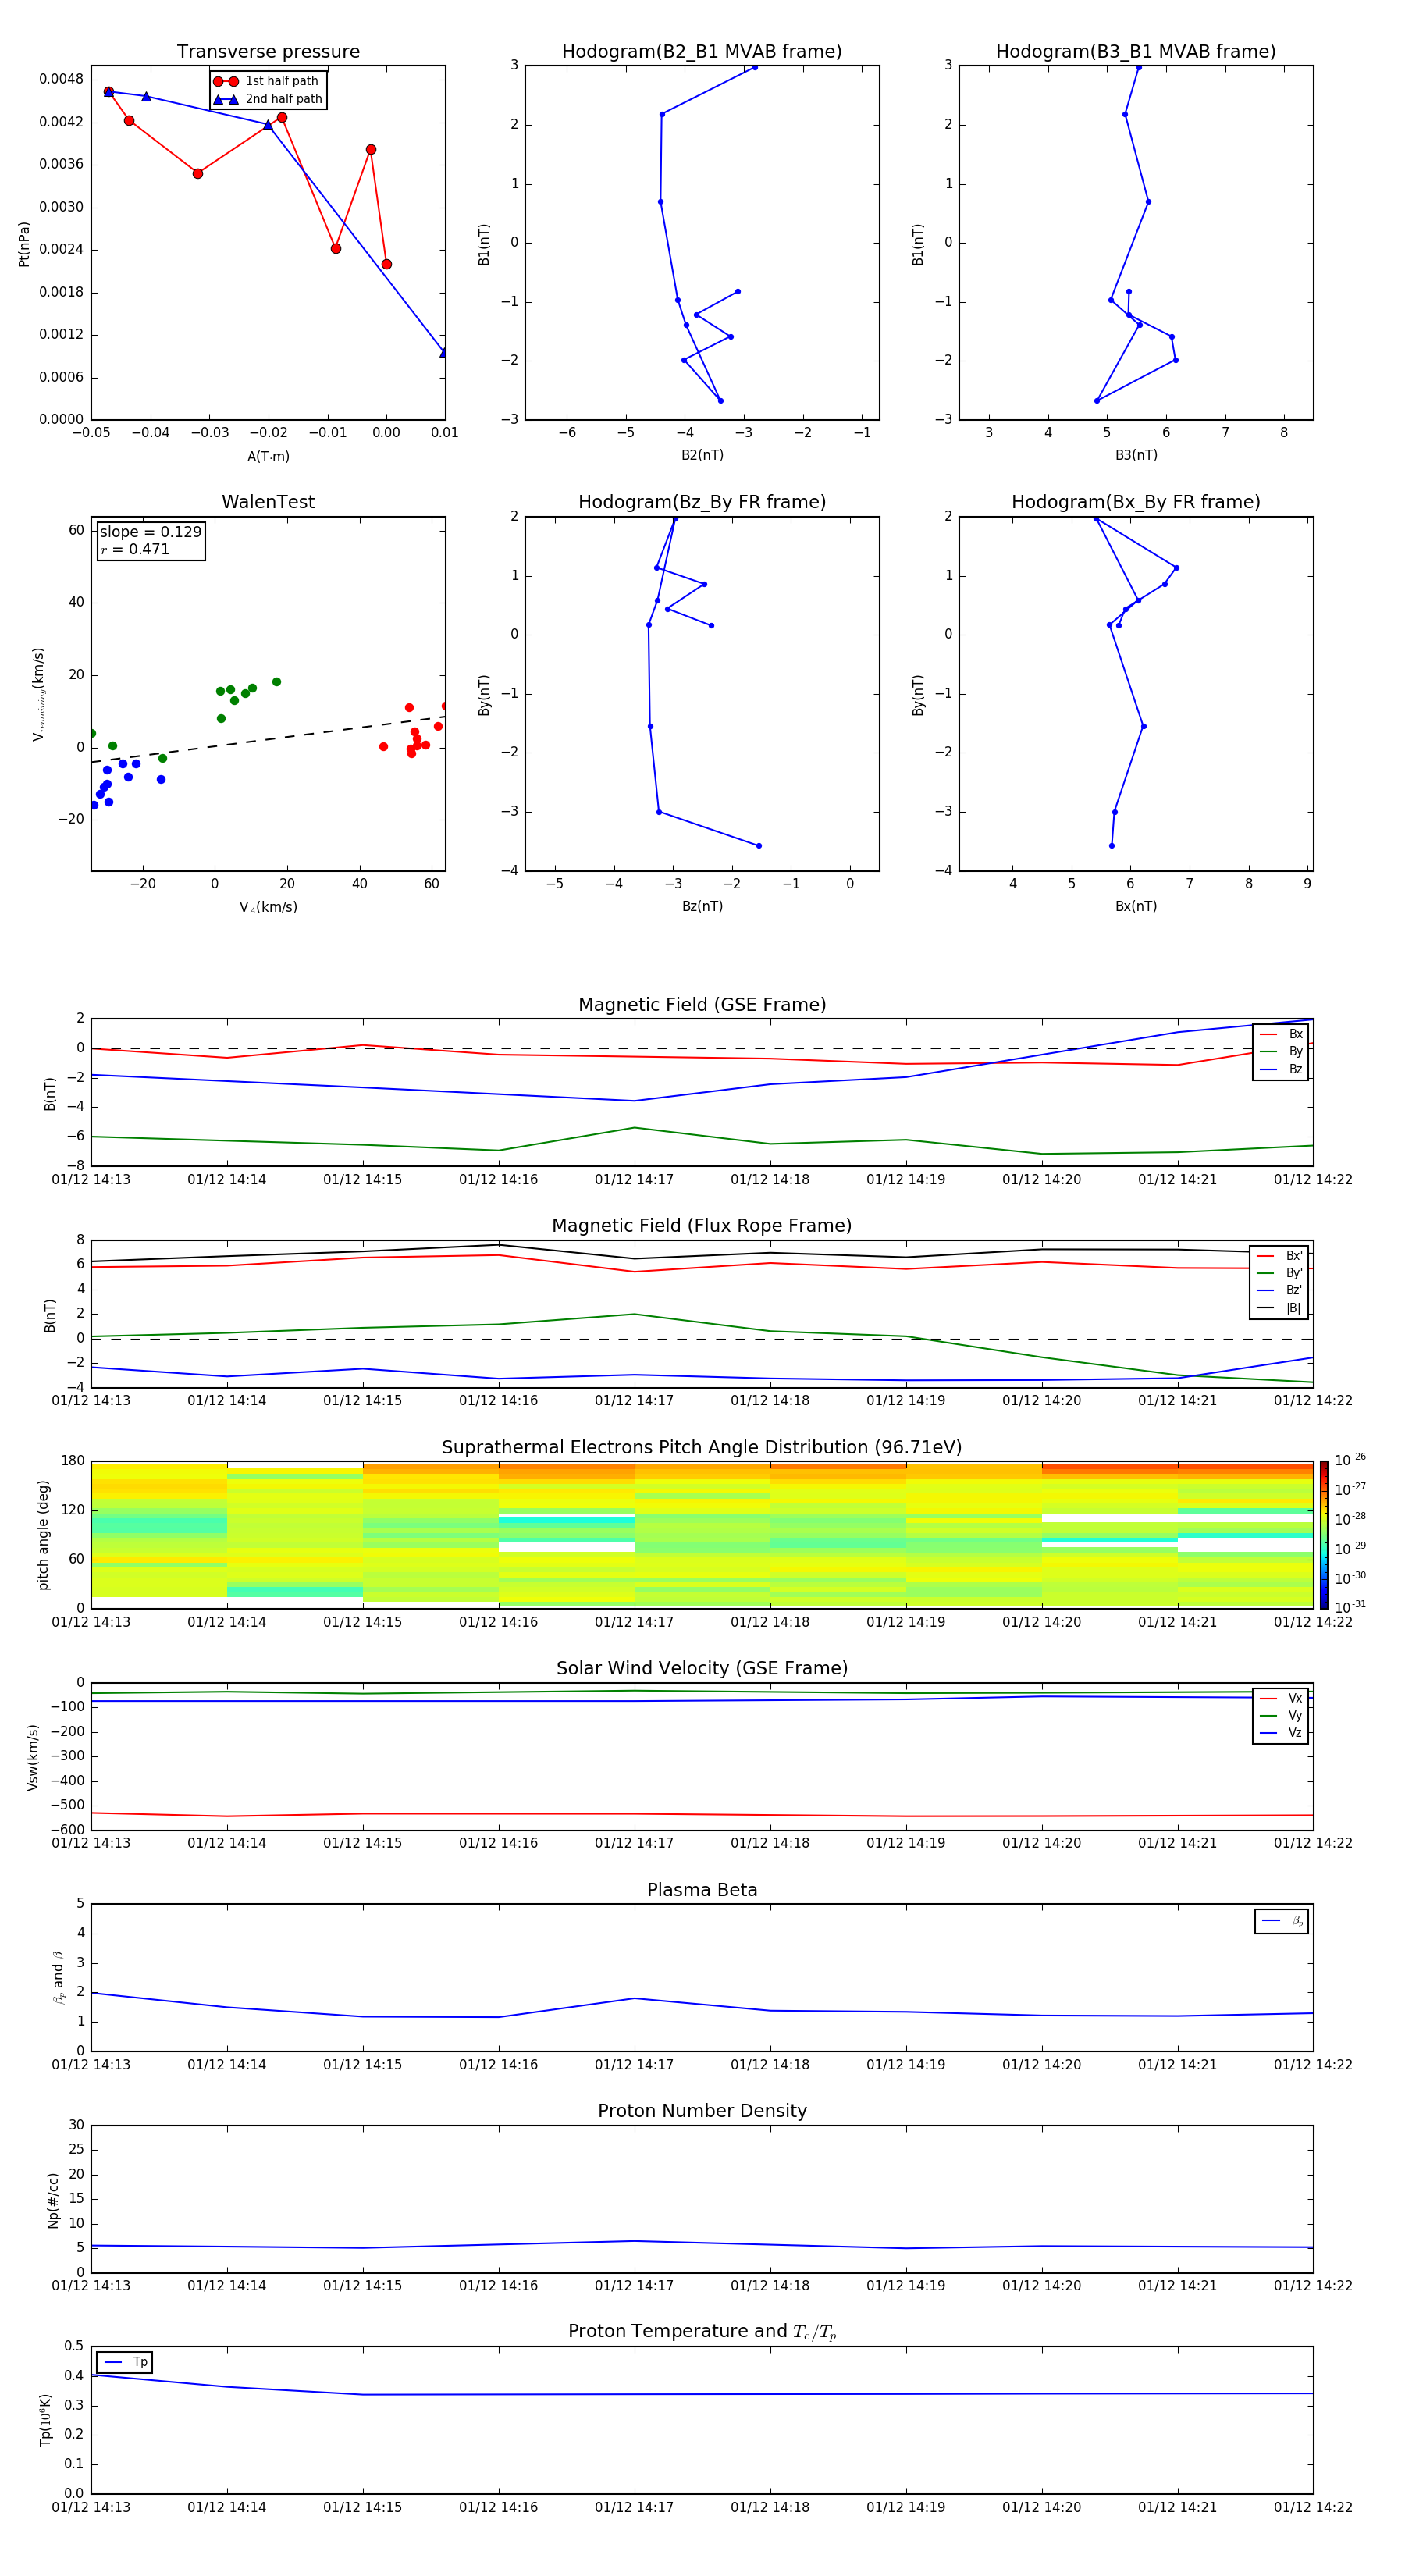The height and width of the screenshot is (2576, 1405).
Task: Click the 'Bz' entry in GSE legend
Action: [1281, 1069]
